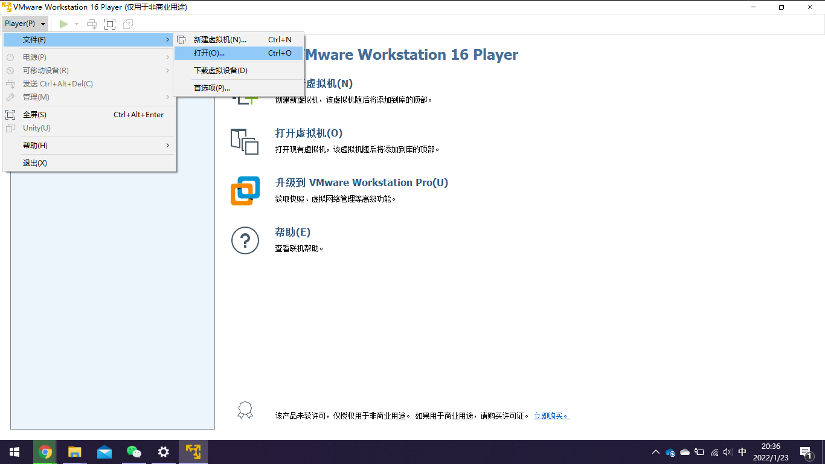Choose 全屏(S) in the Player menu
The image size is (825, 464).
pos(89,114)
